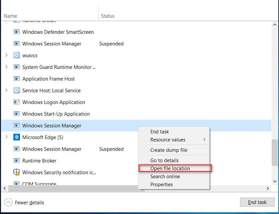Open the Resource values submenu
This screenshot has height=214, width=279.
(168, 140)
